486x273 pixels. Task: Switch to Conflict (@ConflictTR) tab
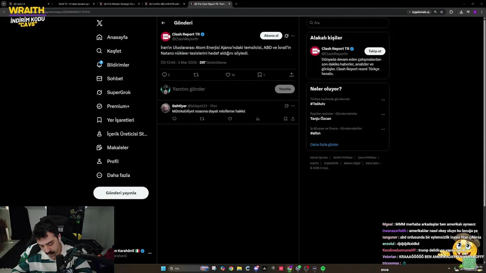tap(165, 4)
